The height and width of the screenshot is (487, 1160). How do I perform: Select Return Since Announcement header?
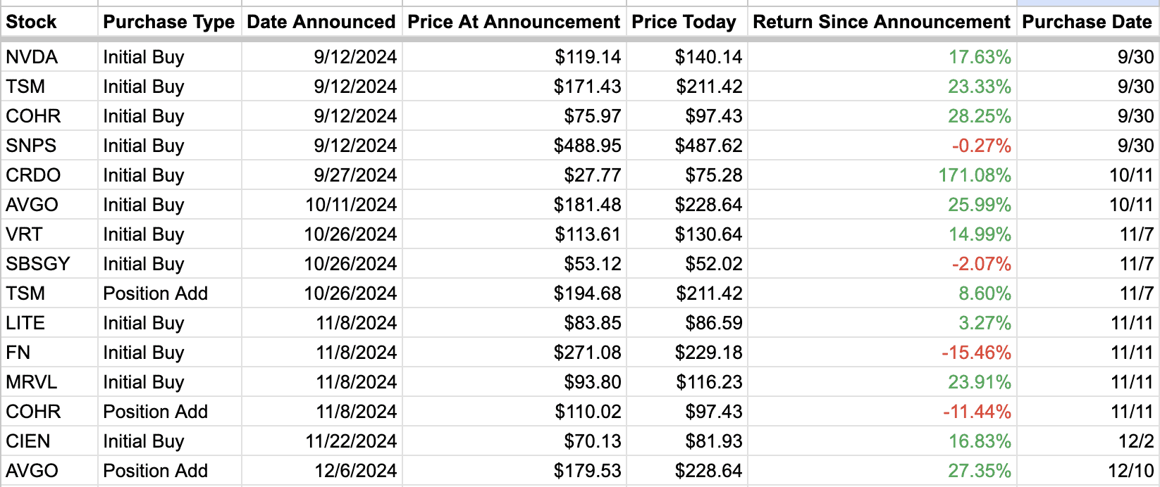coord(881,22)
